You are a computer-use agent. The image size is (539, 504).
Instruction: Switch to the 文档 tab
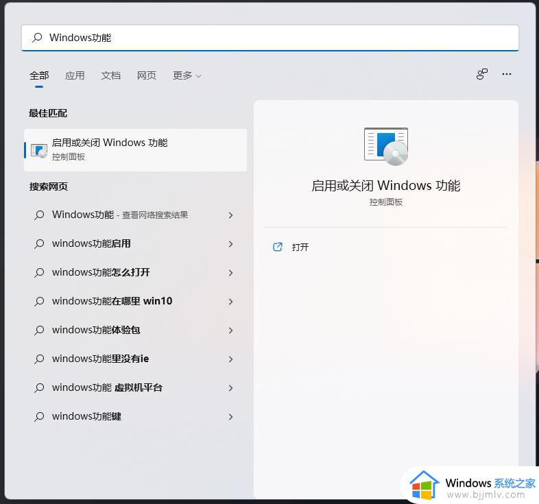(x=110, y=75)
